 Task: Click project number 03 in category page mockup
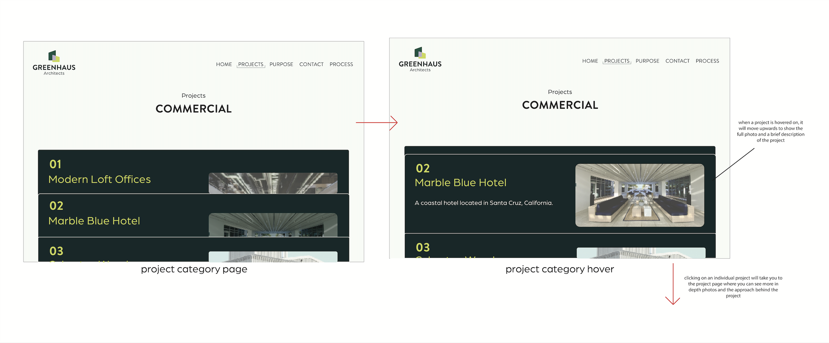(x=56, y=251)
